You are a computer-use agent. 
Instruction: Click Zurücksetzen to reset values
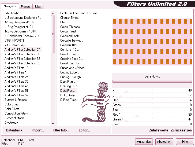pos(181,130)
